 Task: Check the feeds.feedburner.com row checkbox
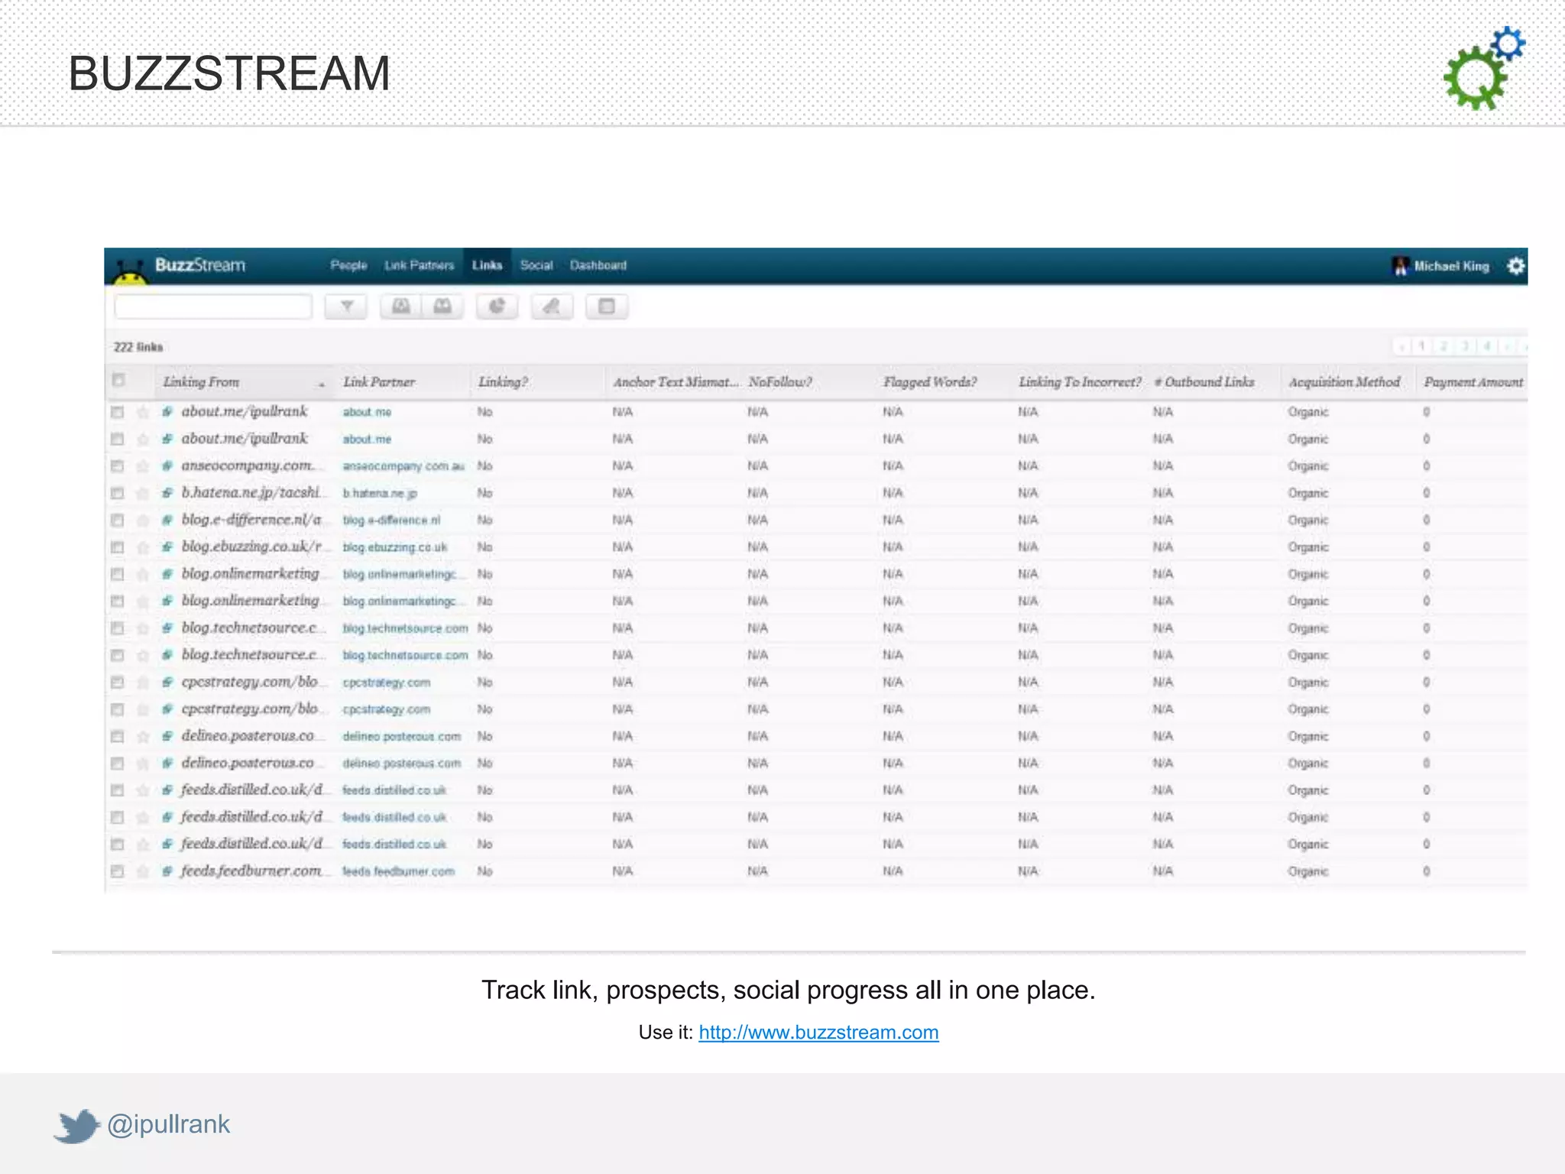pos(117,871)
